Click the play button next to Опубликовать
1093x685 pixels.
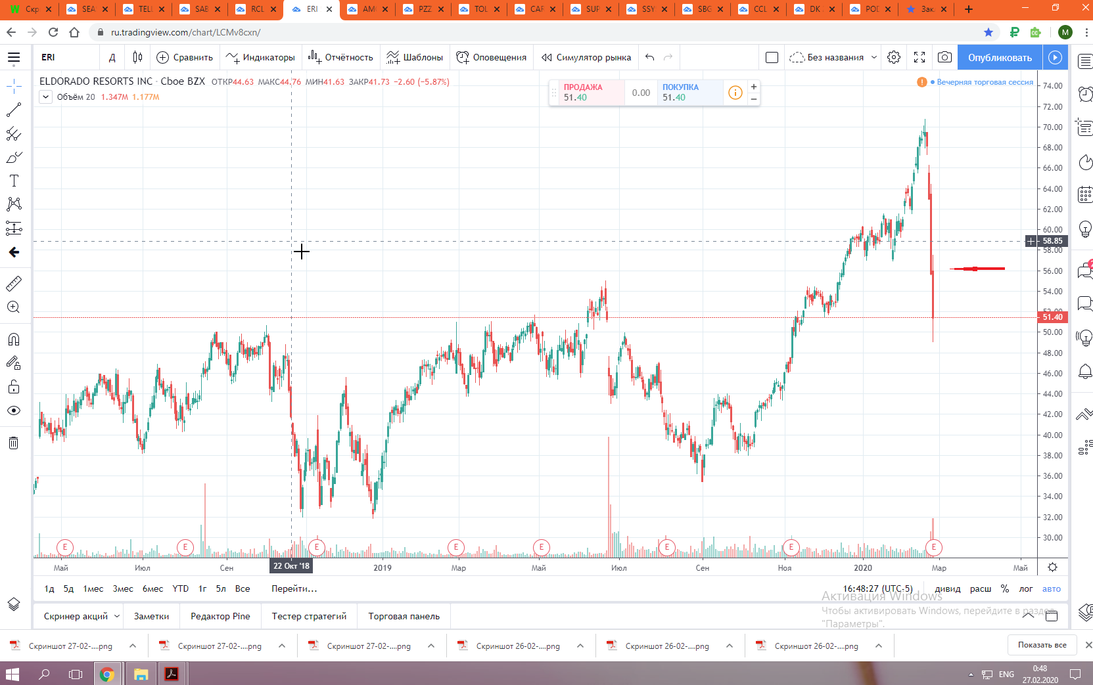click(x=1055, y=58)
